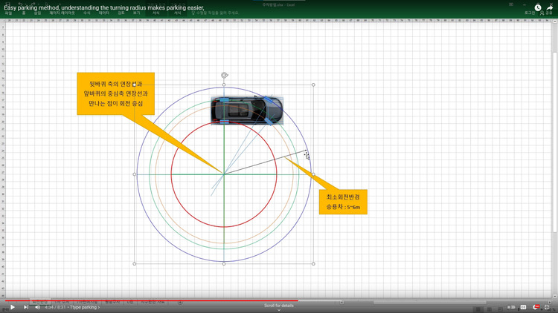Mute the video volume
The image size is (558, 313).
(x=38, y=307)
